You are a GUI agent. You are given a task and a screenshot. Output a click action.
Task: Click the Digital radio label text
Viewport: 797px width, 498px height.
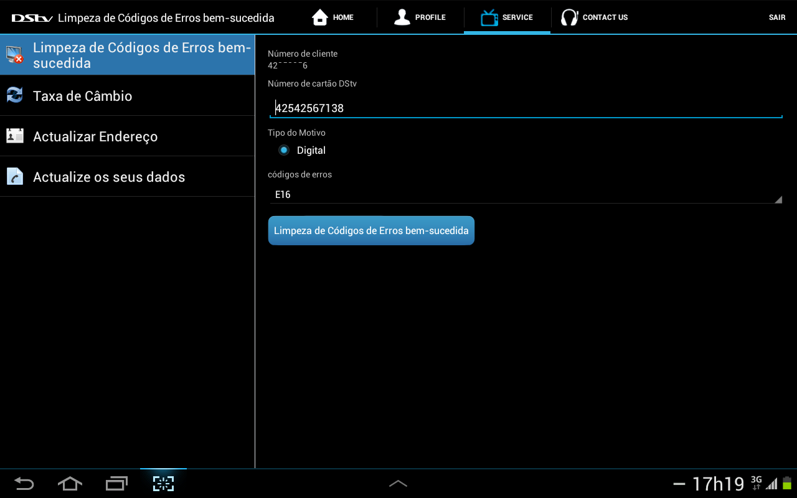311,150
